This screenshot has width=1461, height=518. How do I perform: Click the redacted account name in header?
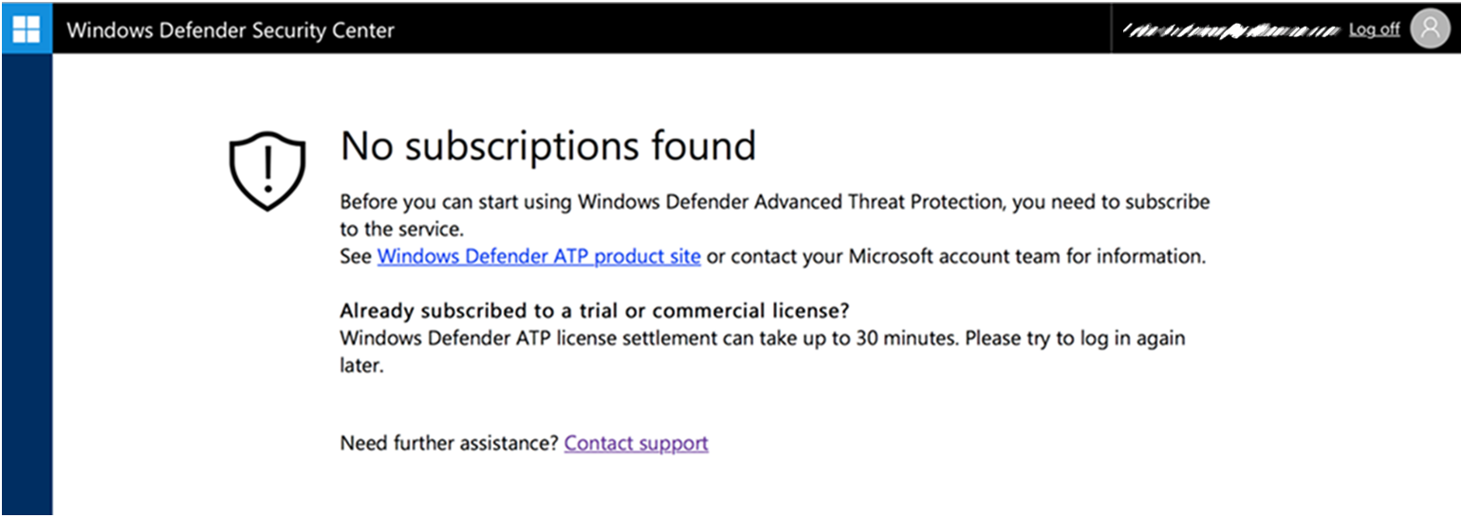[1230, 30]
